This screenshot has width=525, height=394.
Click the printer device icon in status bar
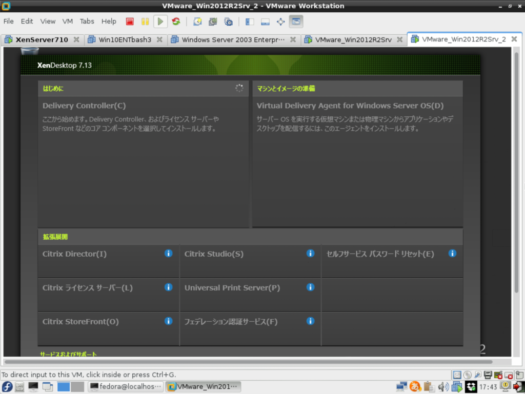coord(488,375)
